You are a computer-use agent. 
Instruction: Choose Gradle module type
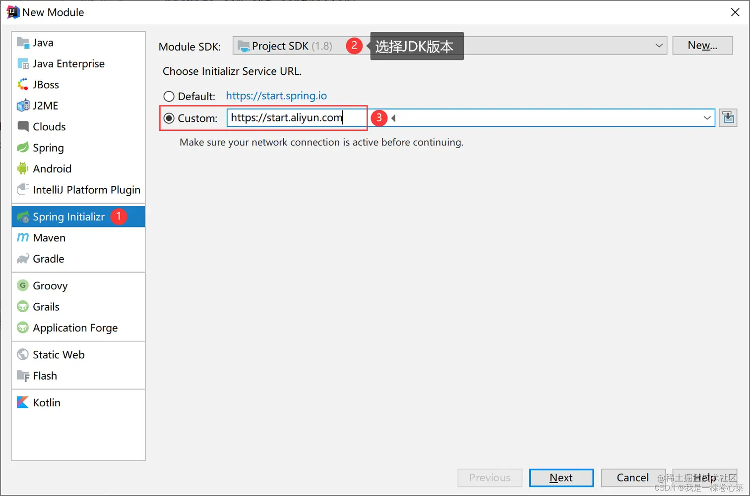point(78,259)
